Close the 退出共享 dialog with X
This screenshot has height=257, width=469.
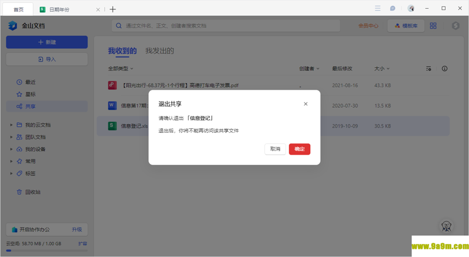(305, 104)
